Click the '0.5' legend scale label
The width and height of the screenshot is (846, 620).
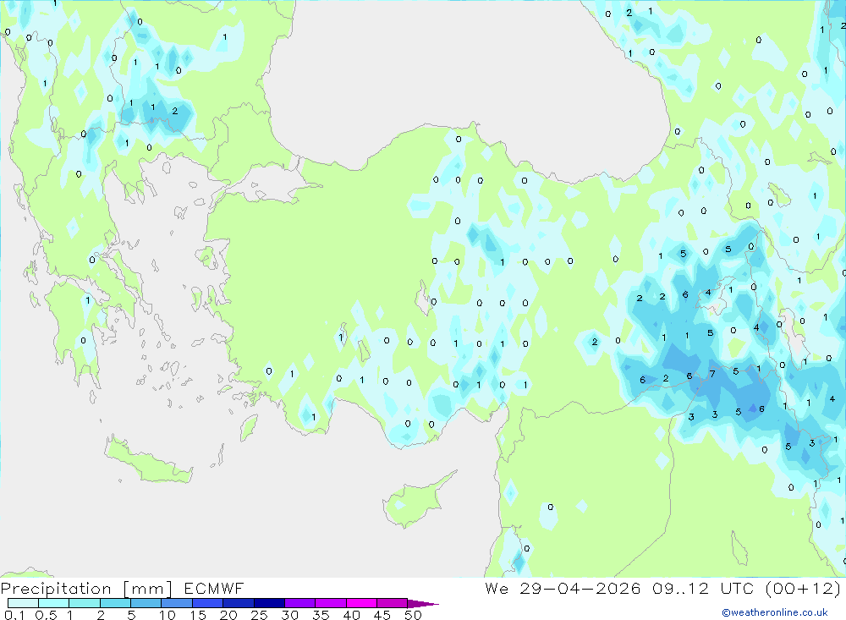pos(46,615)
